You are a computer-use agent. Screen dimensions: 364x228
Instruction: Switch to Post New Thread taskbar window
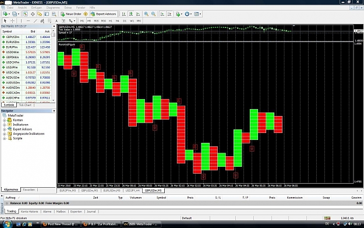click(61, 225)
